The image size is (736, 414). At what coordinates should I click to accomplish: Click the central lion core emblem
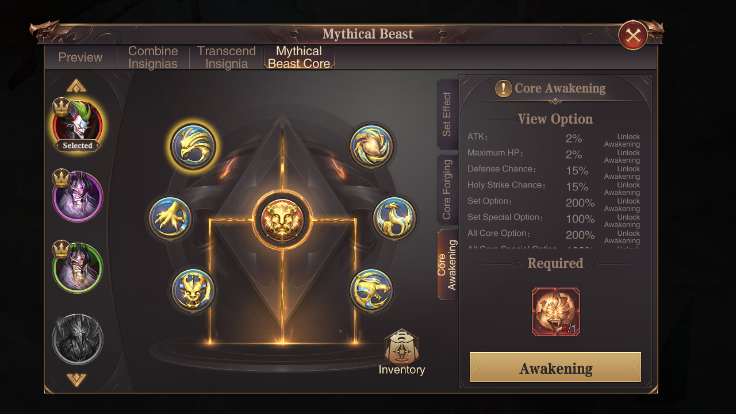pos(282,220)
